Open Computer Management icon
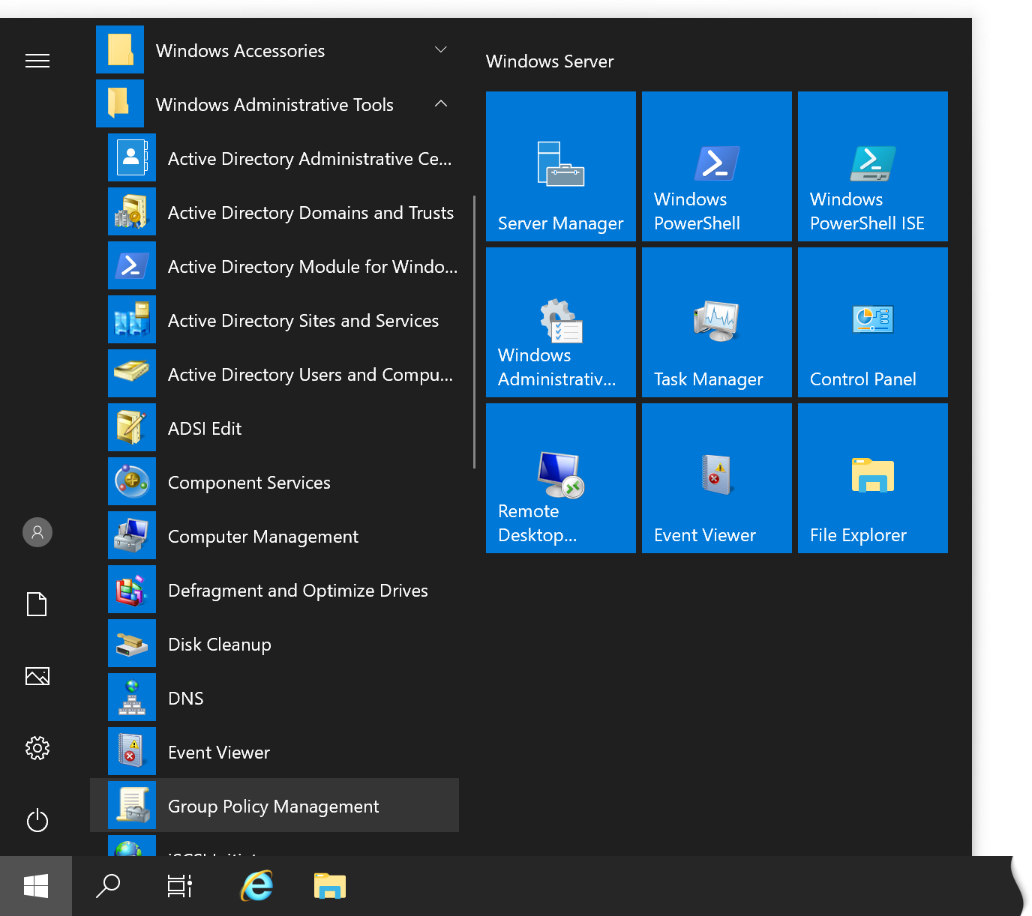The height and width of the screenshot is (916, 1032). click(132, 535)
